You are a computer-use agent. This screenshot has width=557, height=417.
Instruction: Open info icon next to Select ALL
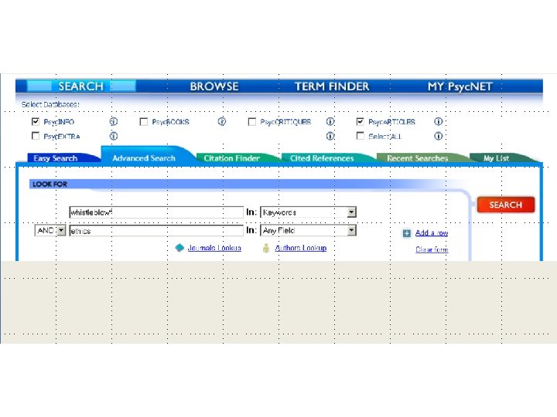click(438, 136)
